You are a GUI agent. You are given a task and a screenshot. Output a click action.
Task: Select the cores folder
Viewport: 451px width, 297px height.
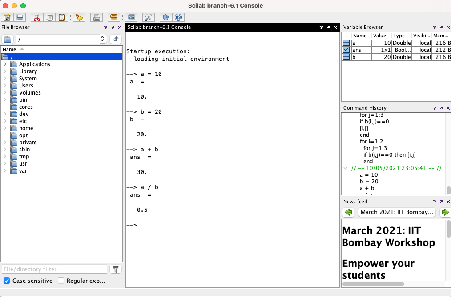coord(26,107)
